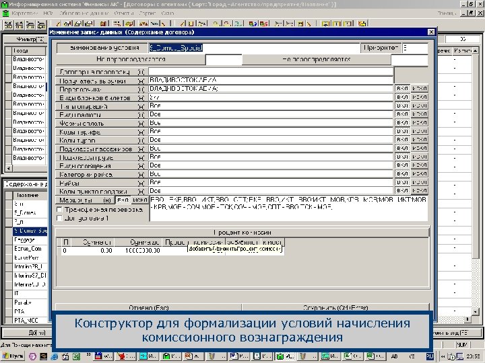485x363 pixels.
Task: Open the Отчеты menu
Action: click(124, 13)
